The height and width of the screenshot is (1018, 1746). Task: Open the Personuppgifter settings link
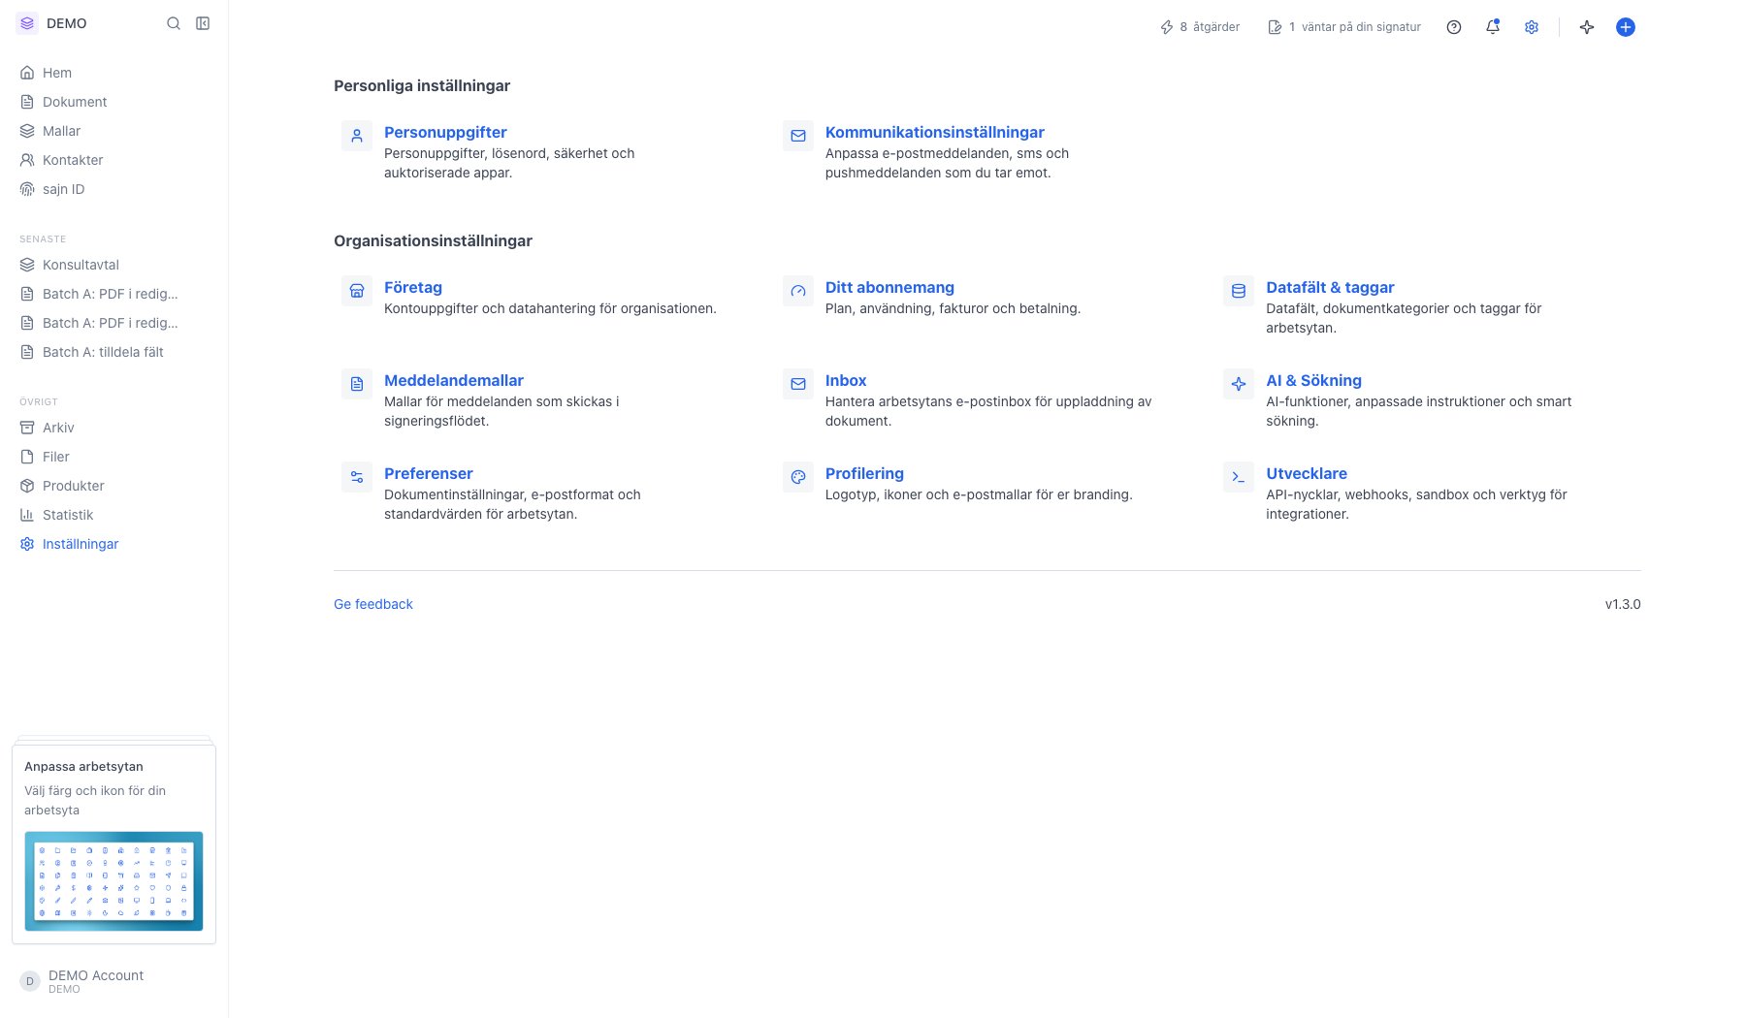click(x=445, y=132)
